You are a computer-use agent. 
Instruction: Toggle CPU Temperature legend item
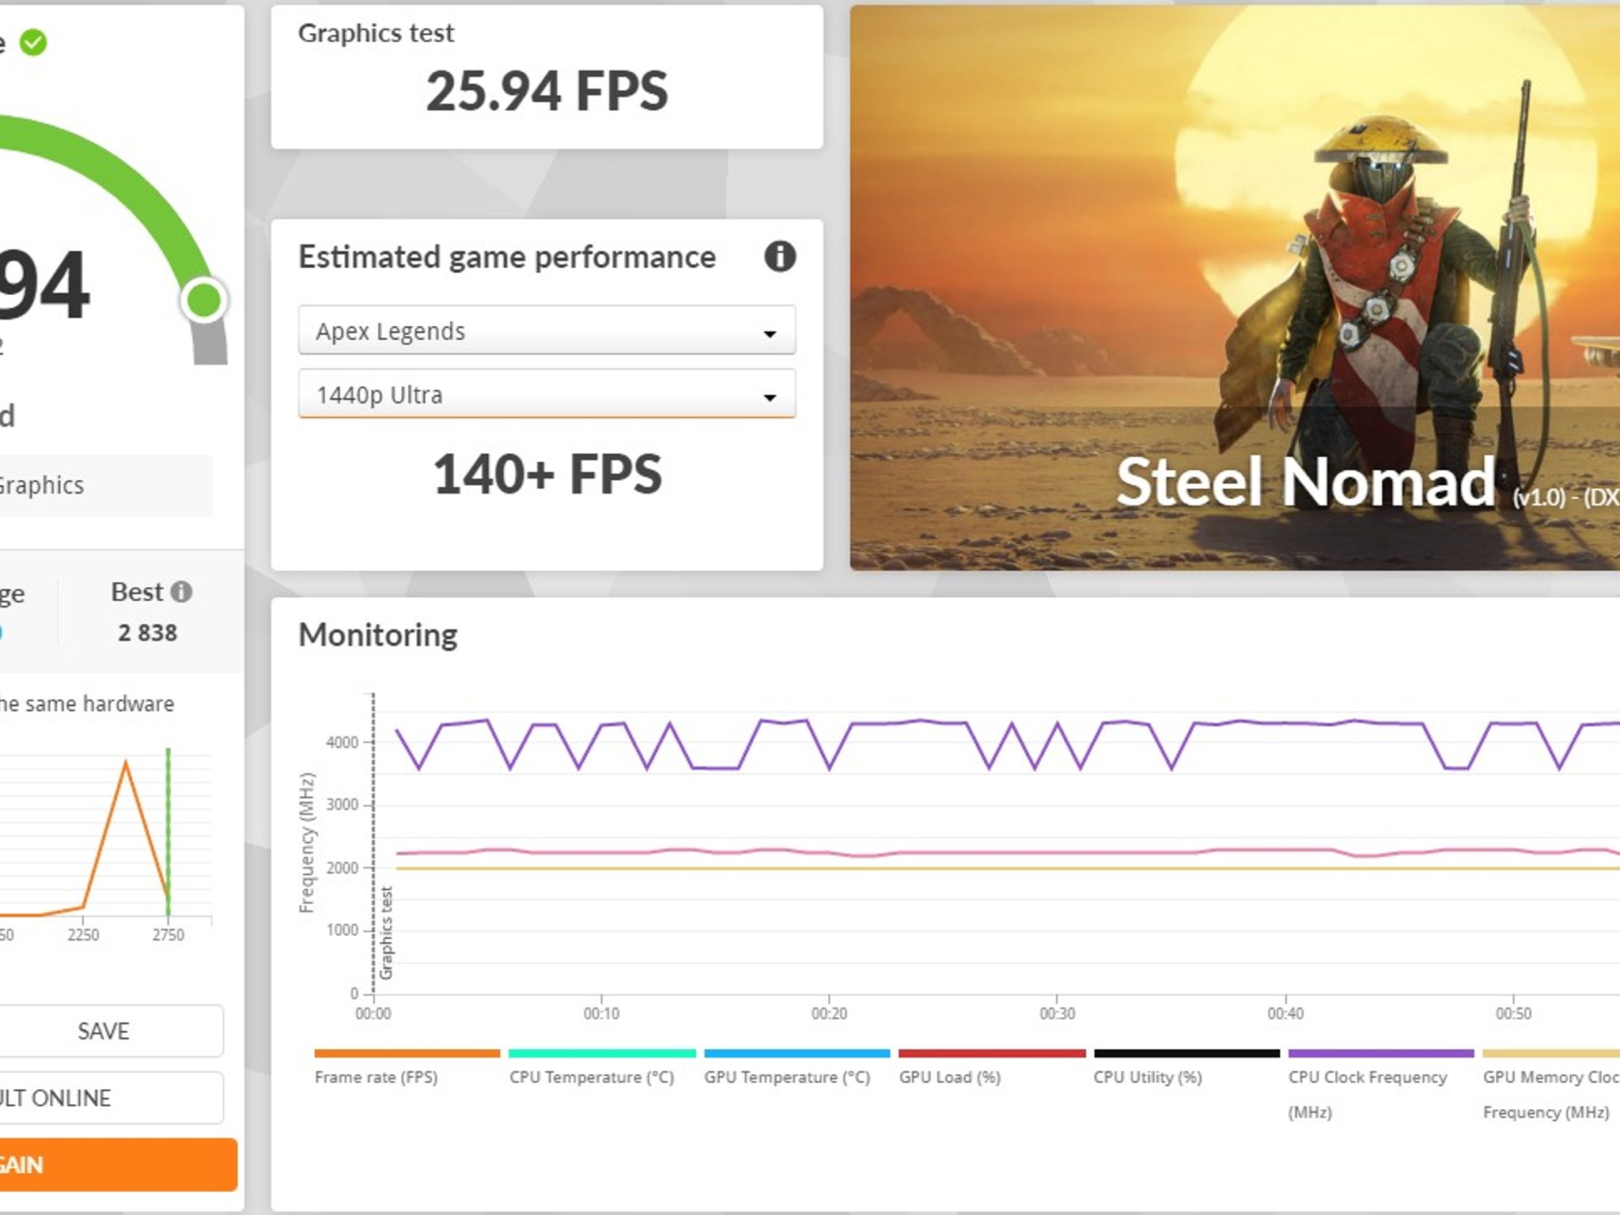601,1067
